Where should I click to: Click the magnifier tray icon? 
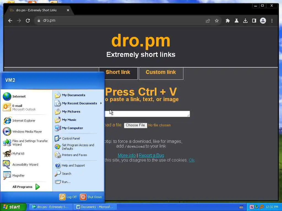click(x=262, y=207)
